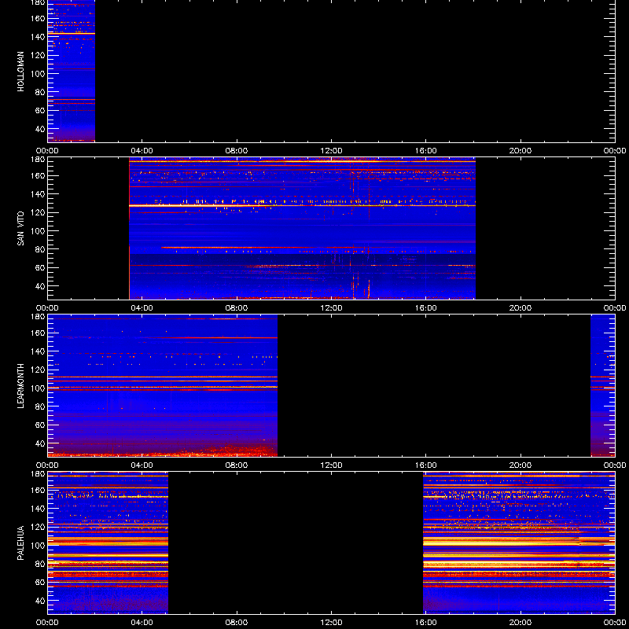Screen dimensions: 629x629
Task: Choose the 04:00 label under Learmonth panel
Action: (142, 465)
